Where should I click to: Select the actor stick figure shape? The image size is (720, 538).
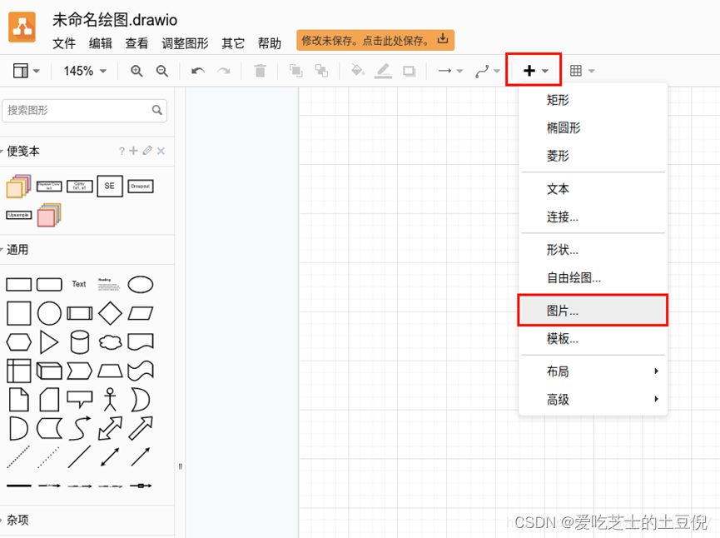[x=110, y=399]
